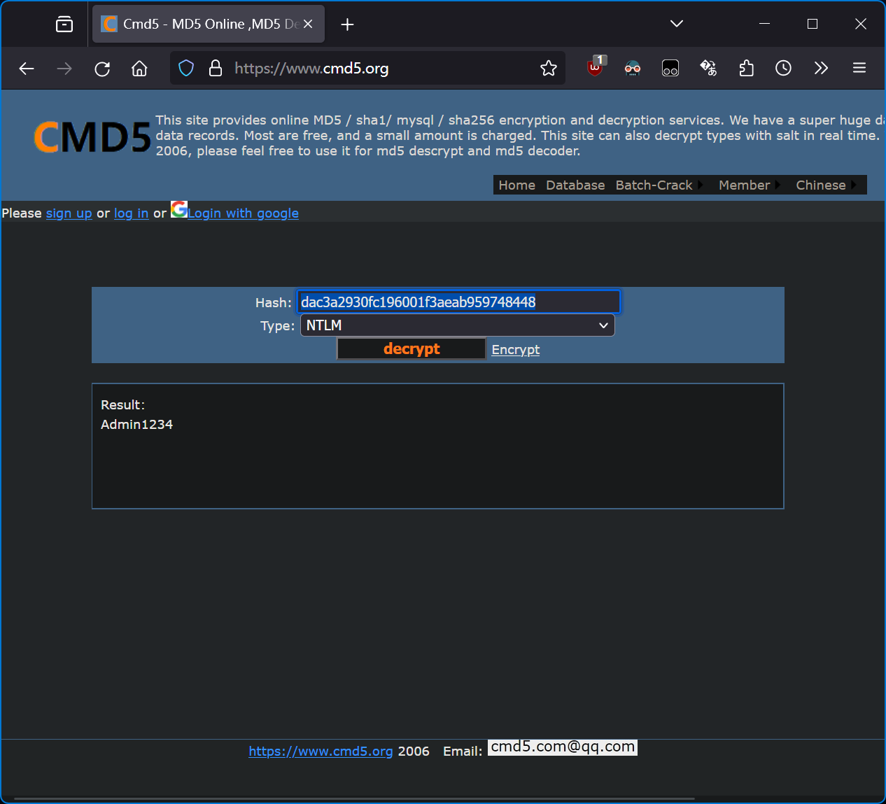Close the Cmd5 browser tab
886x804 pixels.
point(308,24)
